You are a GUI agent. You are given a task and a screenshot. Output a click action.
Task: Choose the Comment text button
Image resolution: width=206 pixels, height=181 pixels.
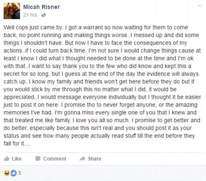[x=55, y=159]
